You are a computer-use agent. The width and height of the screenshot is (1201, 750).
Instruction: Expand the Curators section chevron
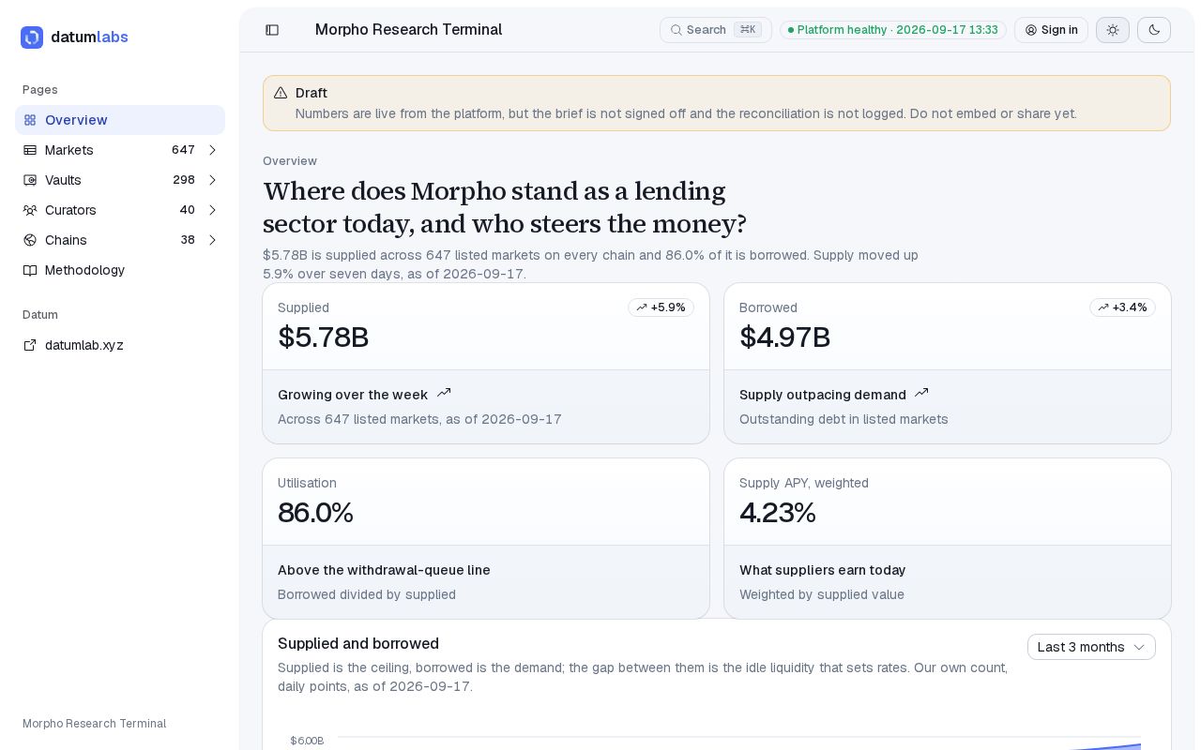pyautogui.click(x=213, y=210)
